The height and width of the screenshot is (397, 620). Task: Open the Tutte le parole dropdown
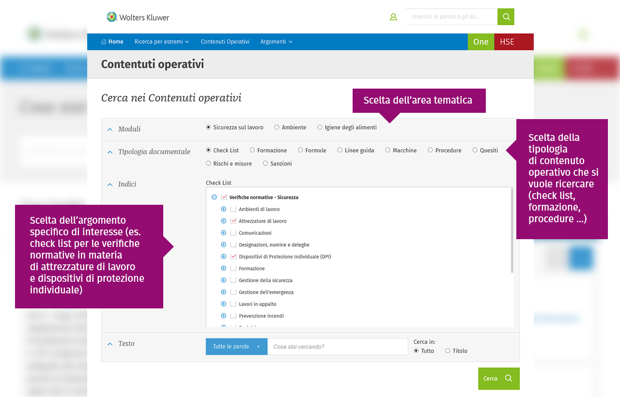coord(236,347)
